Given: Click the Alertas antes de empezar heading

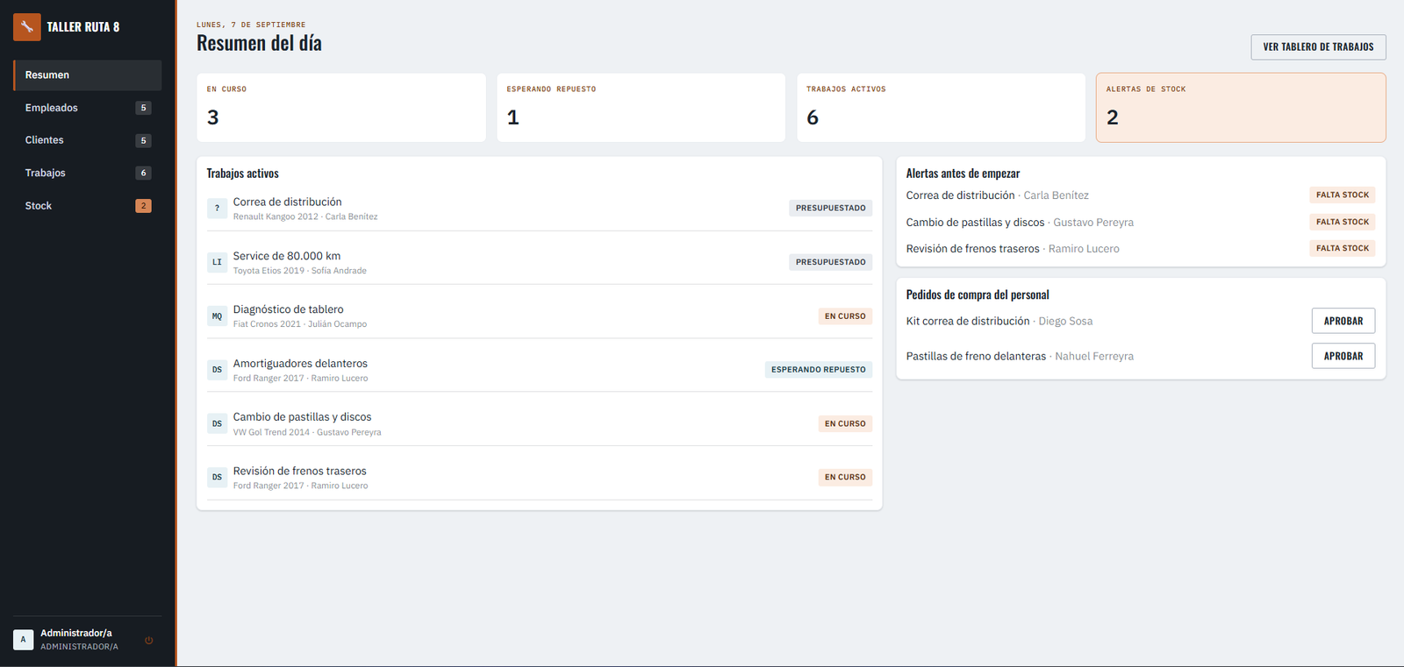Looking at the screenshot, I should (x=963, y=174).
